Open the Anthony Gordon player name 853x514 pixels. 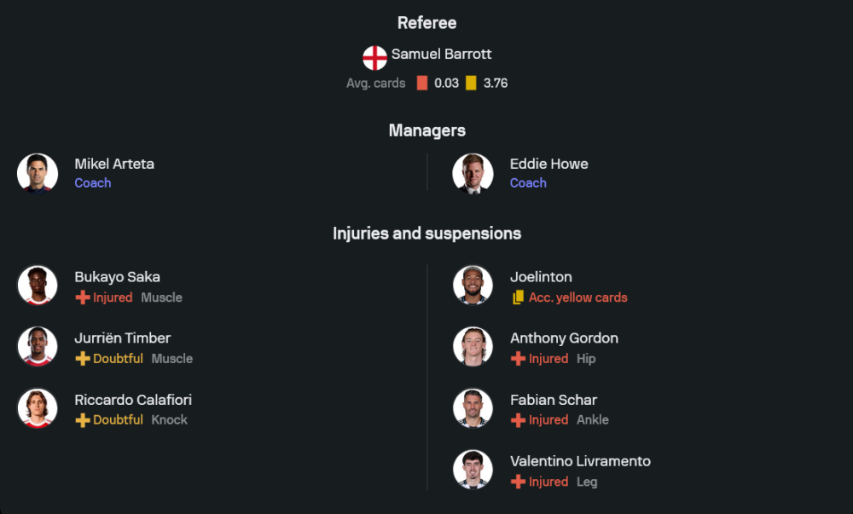(x=564, y=338)
